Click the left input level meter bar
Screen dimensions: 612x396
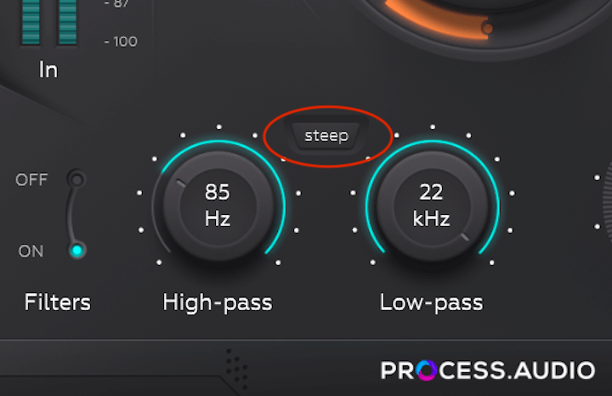(31, 22)
